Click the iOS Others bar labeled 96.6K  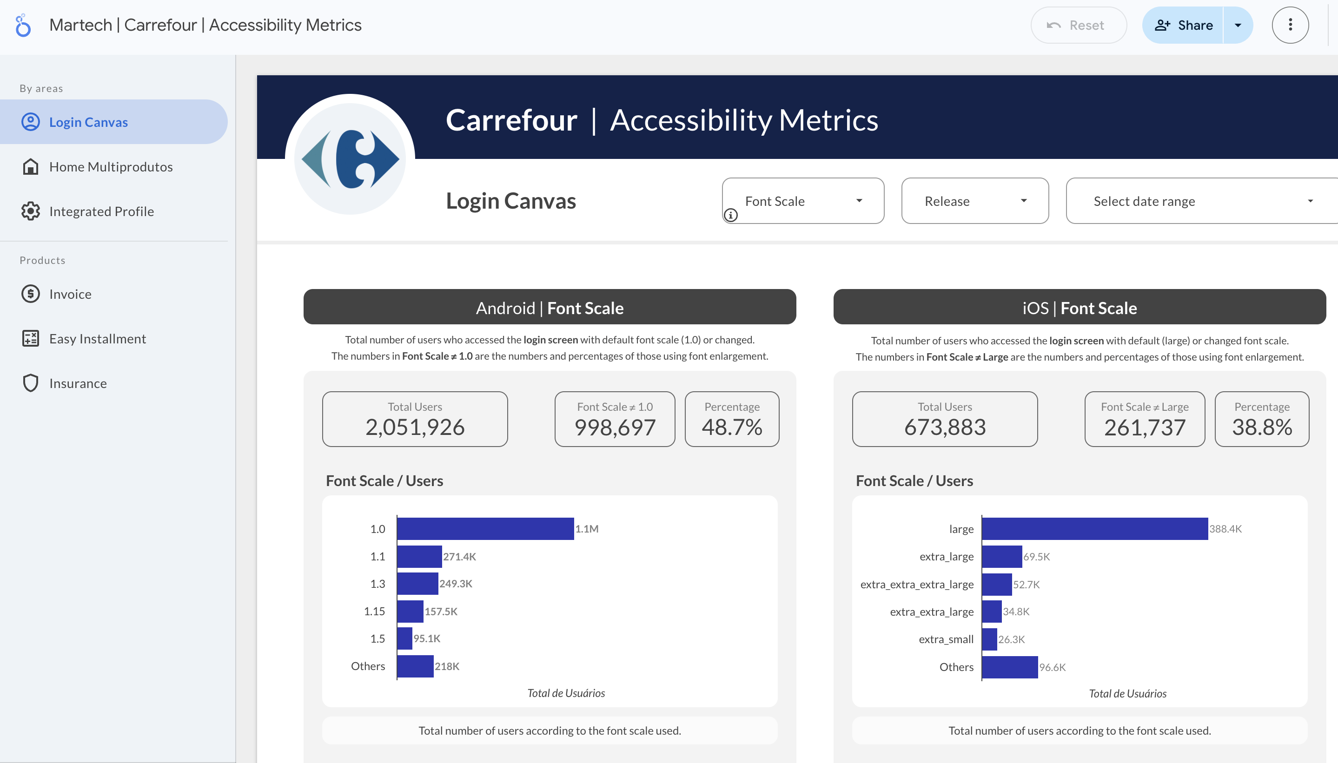point(1010,666)
